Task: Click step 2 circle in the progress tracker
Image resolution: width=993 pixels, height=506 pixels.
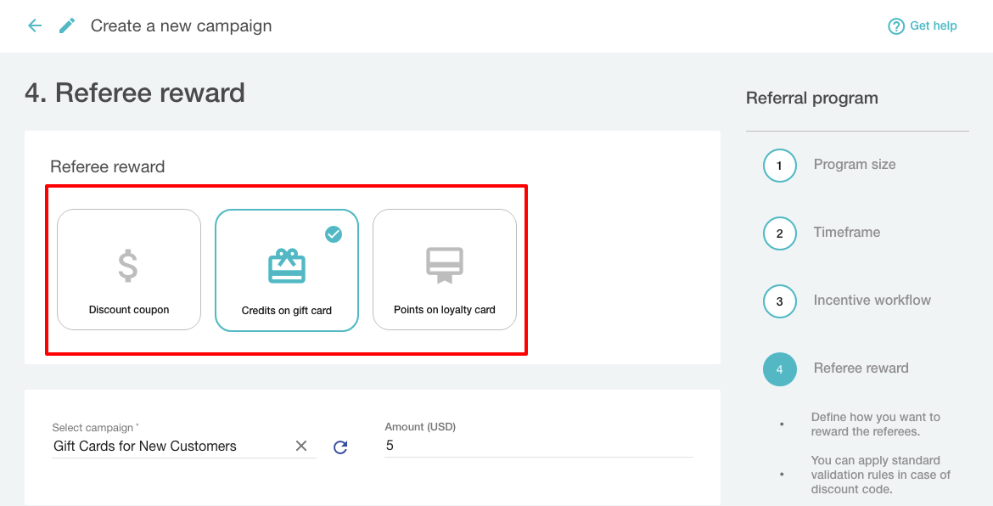Action: (x=780, y=233)
